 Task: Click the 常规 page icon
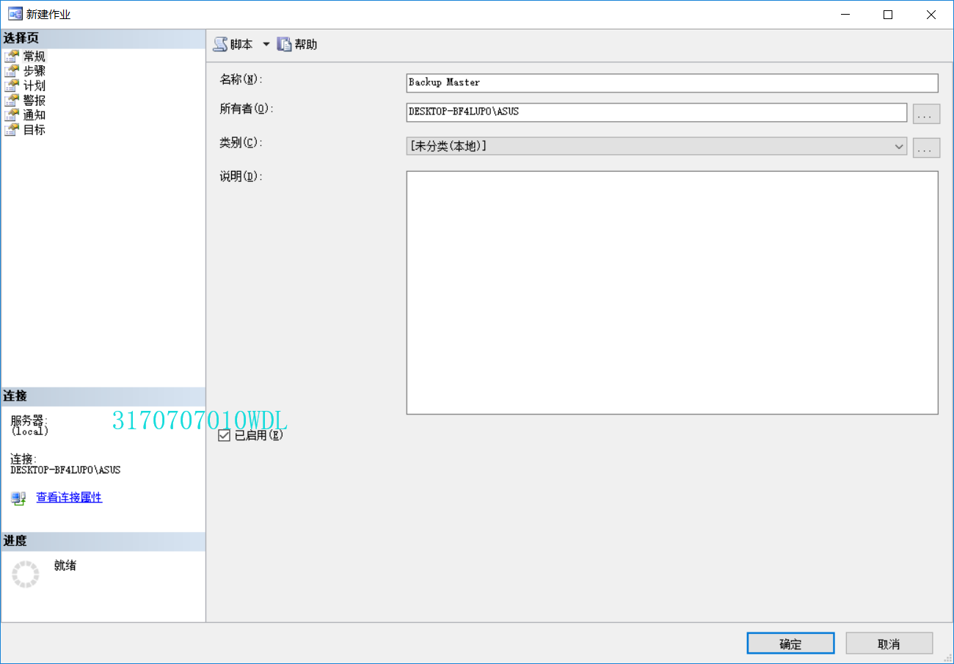pos(12,56)
